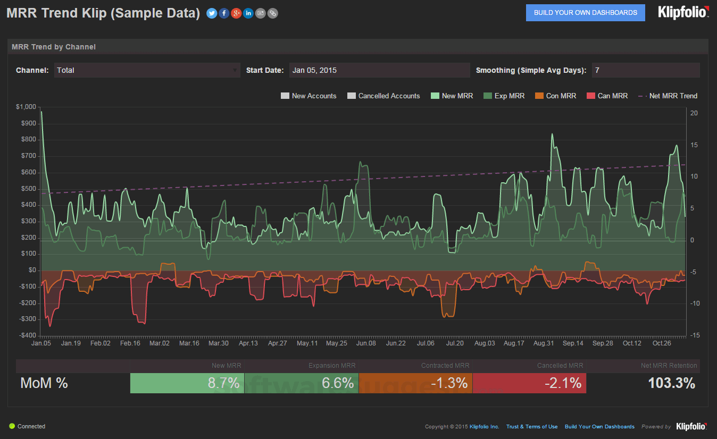This screenshot has width=717, height=439.
Task: Toggle Can MRR legend series
Action: [607, 96]
